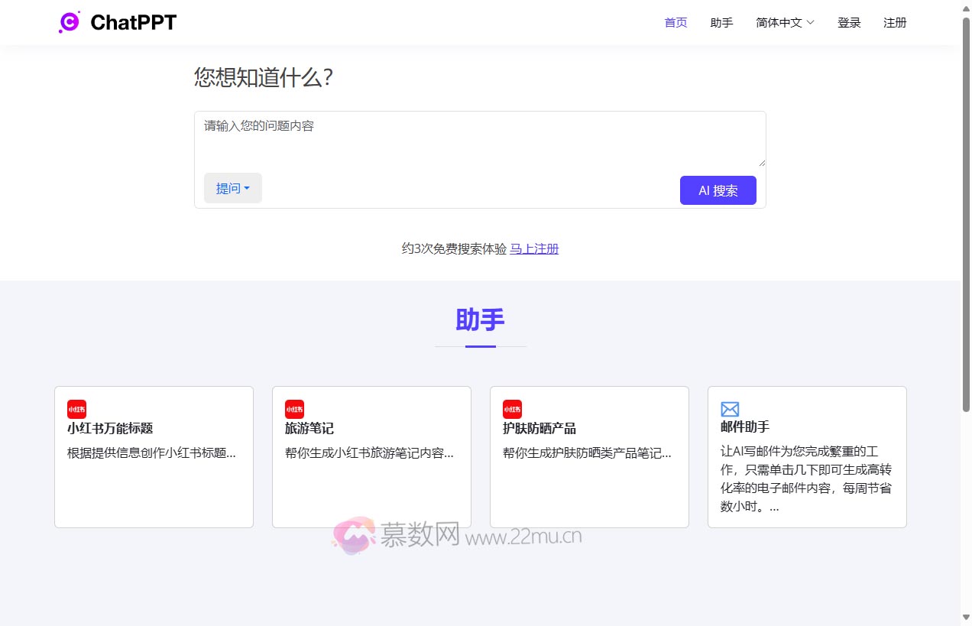Viewport: 972px width, 626px height.
Task: Click the scrollbar down arrow
Action: [966, 618]
